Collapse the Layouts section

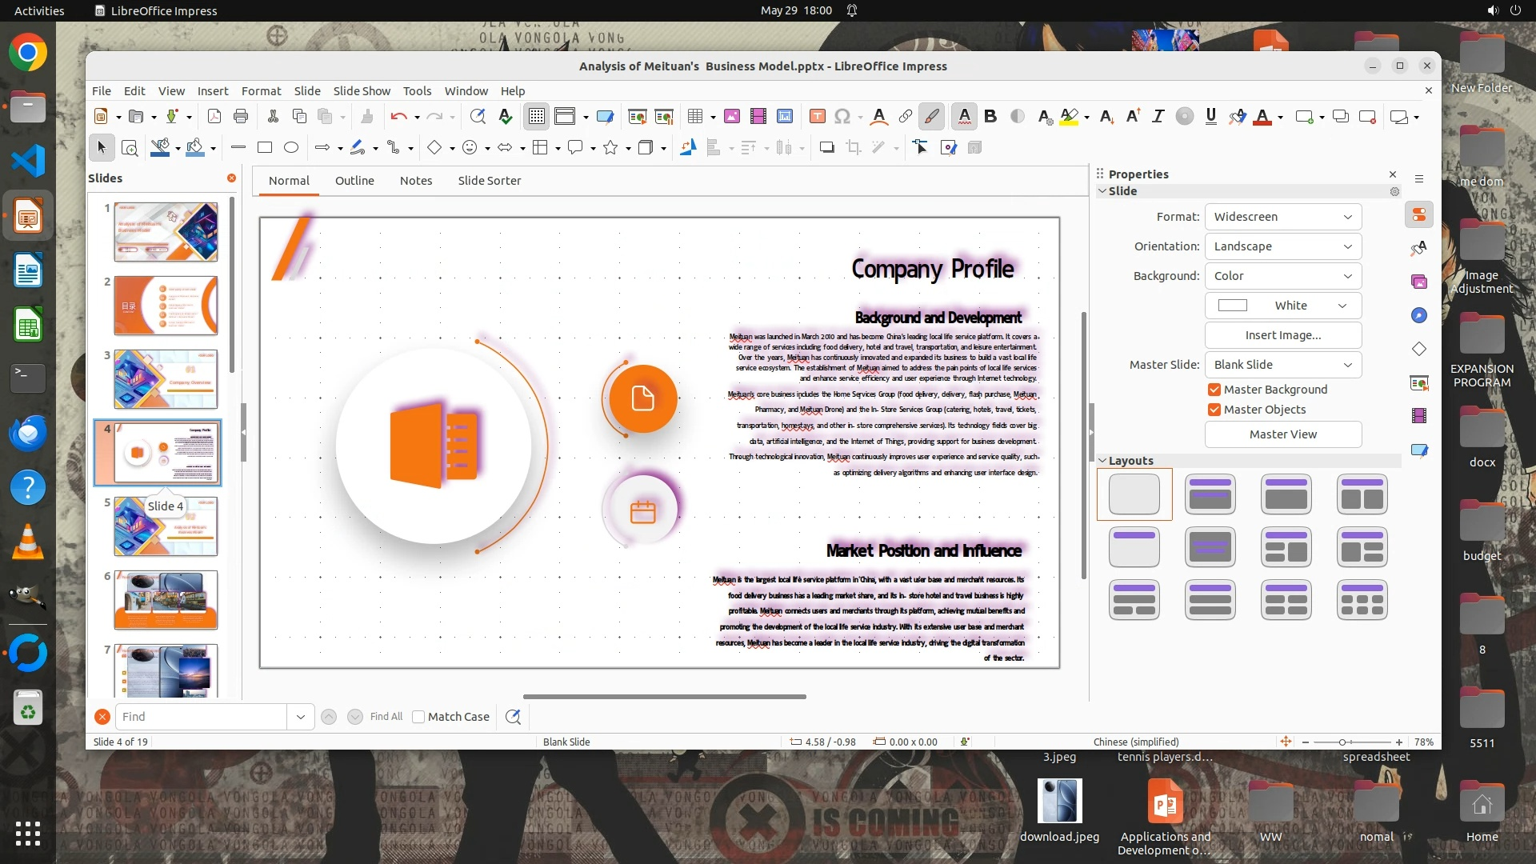[1102, 461]
